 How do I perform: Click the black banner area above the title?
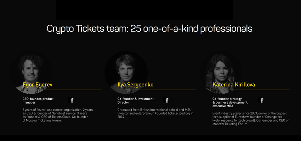coord(144,10)
